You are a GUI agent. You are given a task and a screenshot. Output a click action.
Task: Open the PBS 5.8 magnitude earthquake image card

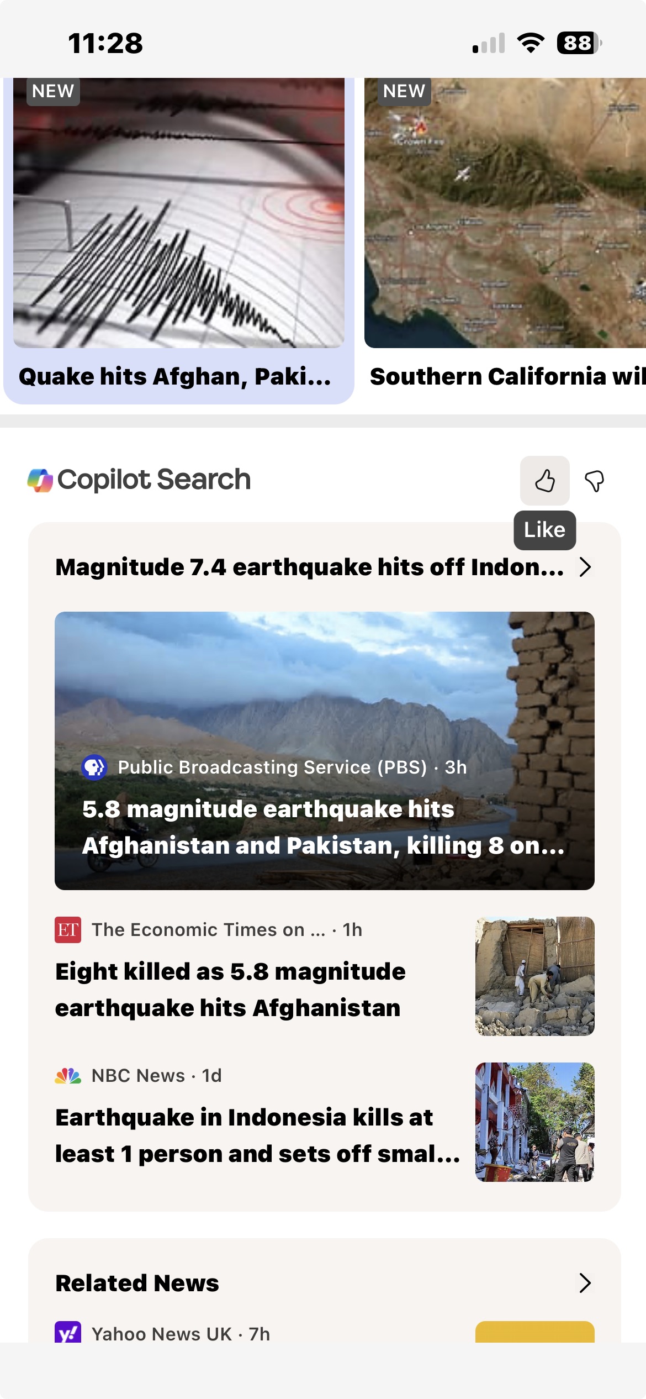(x=324, y=750)
